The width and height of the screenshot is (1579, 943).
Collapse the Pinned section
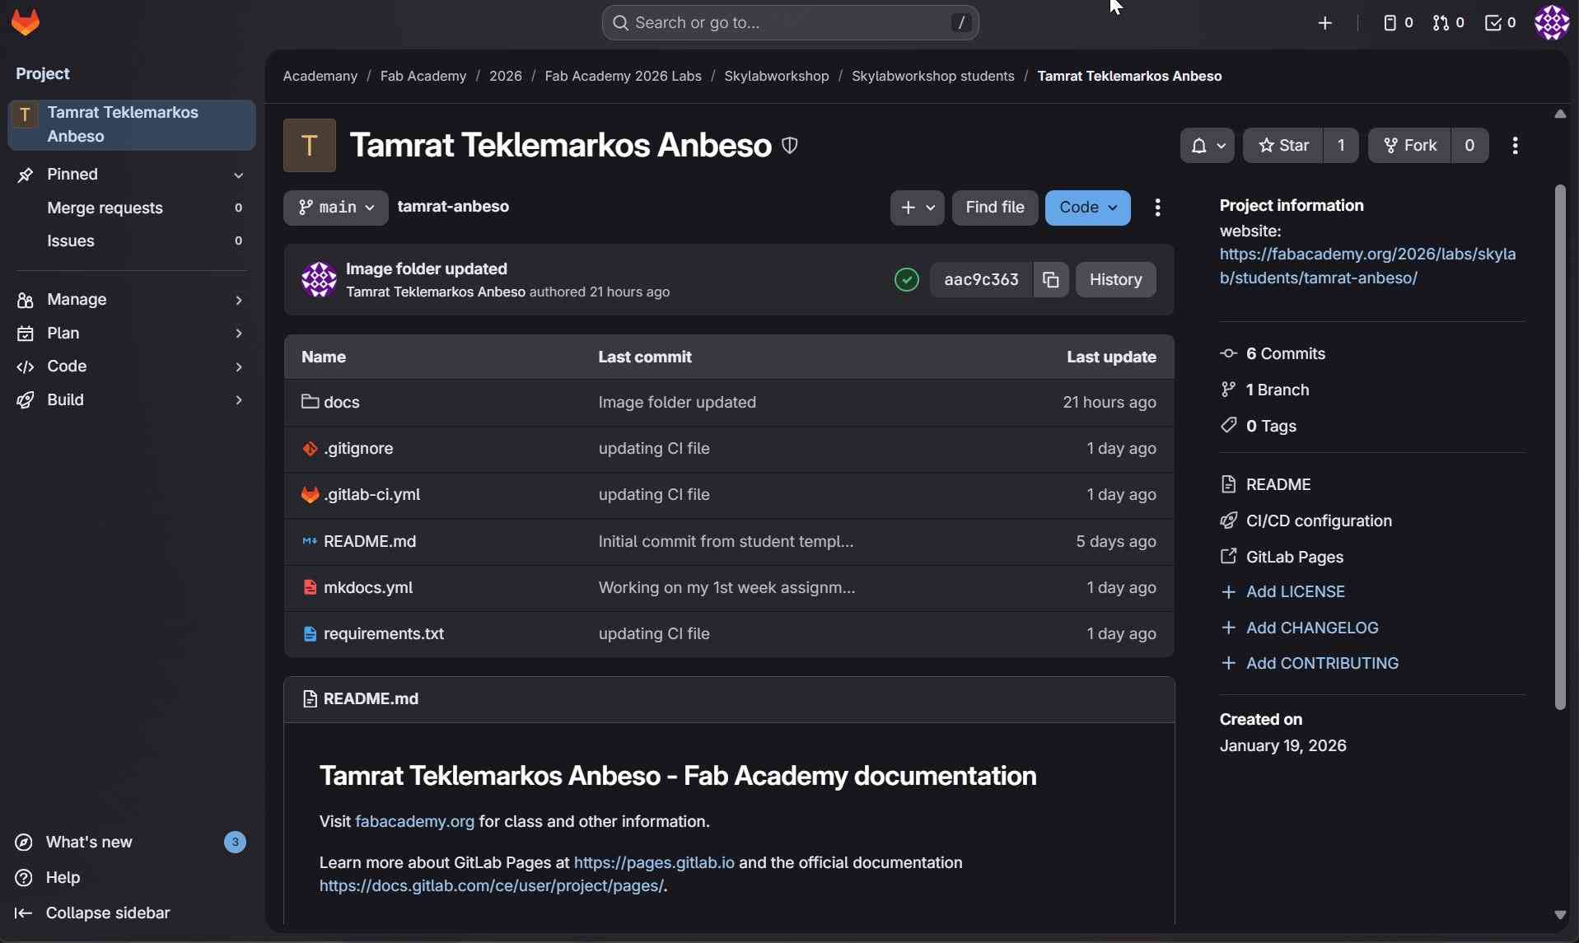click(x=238, y=175)
